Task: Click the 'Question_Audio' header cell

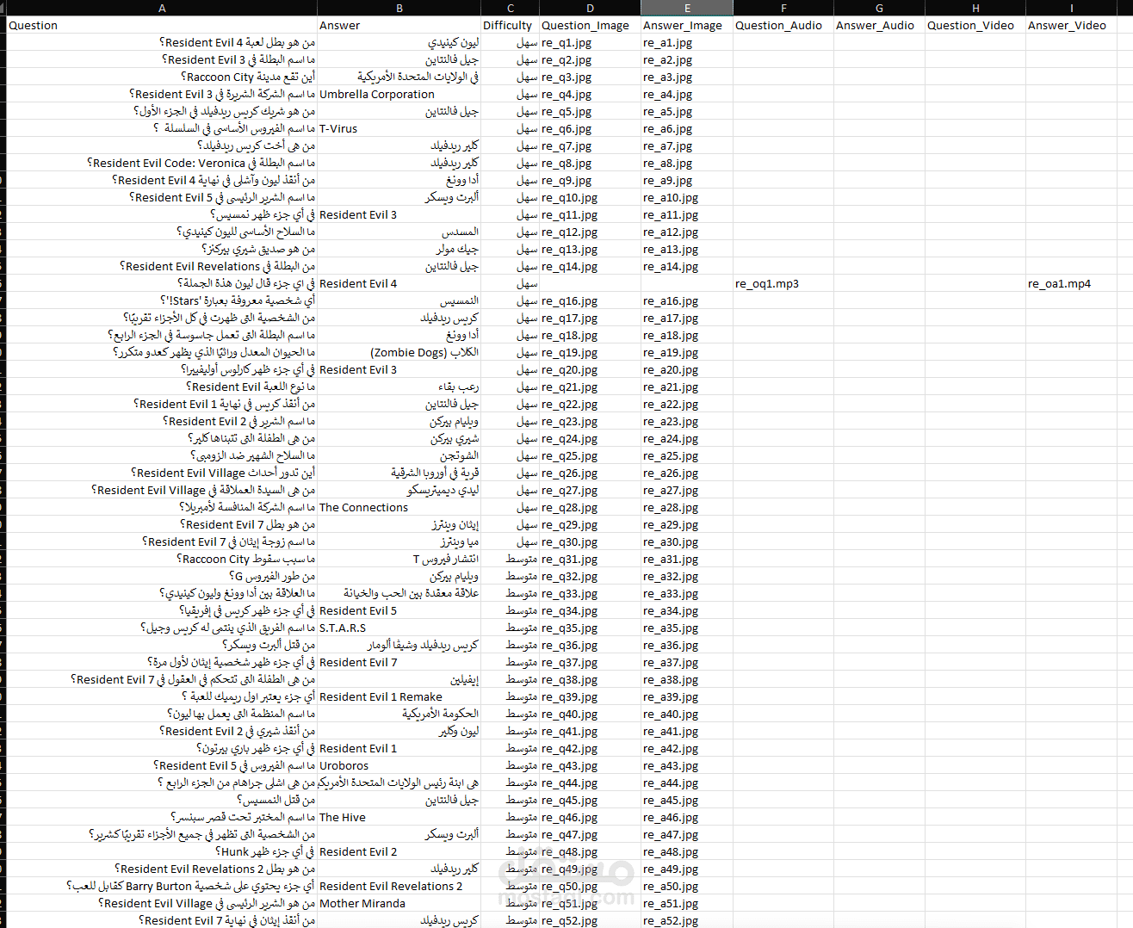Action: click(x=783, y=25)
